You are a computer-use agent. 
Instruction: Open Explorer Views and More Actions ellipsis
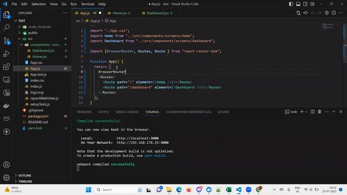(x=65, y=13)
